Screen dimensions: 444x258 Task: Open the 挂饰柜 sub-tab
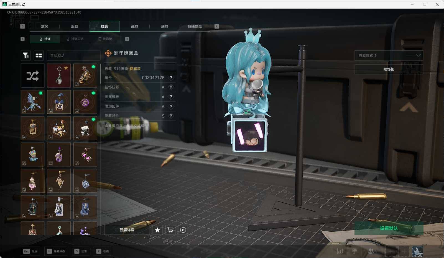tap(105, 39)
